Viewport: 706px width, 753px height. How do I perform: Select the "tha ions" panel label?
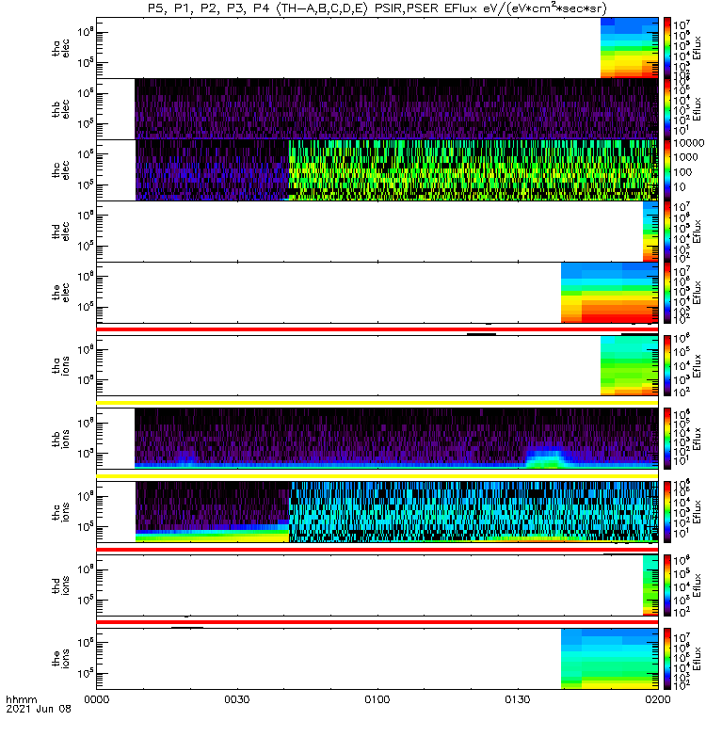pos(60,365)
